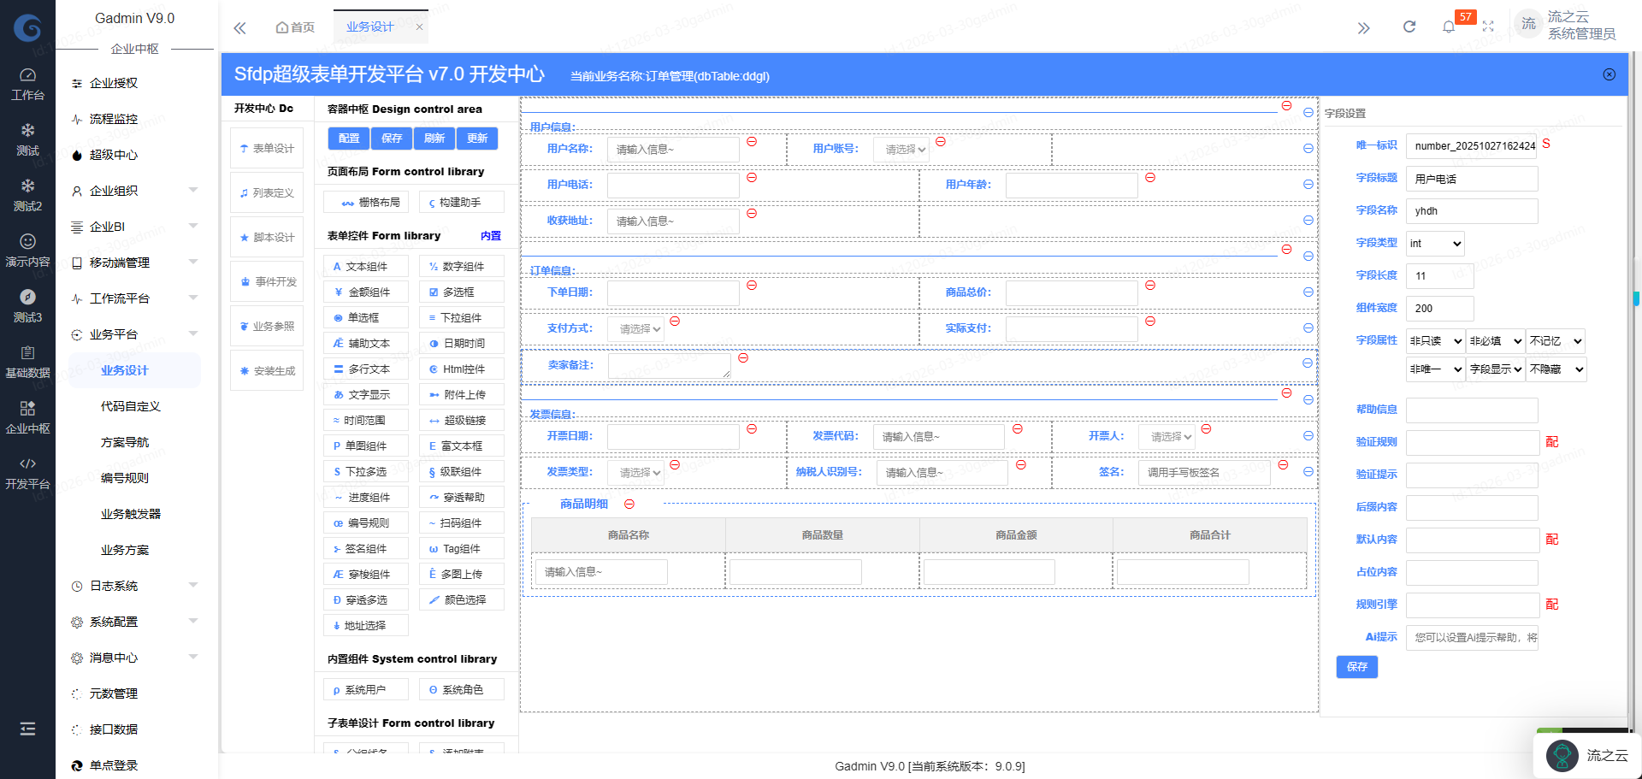Click the notification bell icon

point(1448,27)
